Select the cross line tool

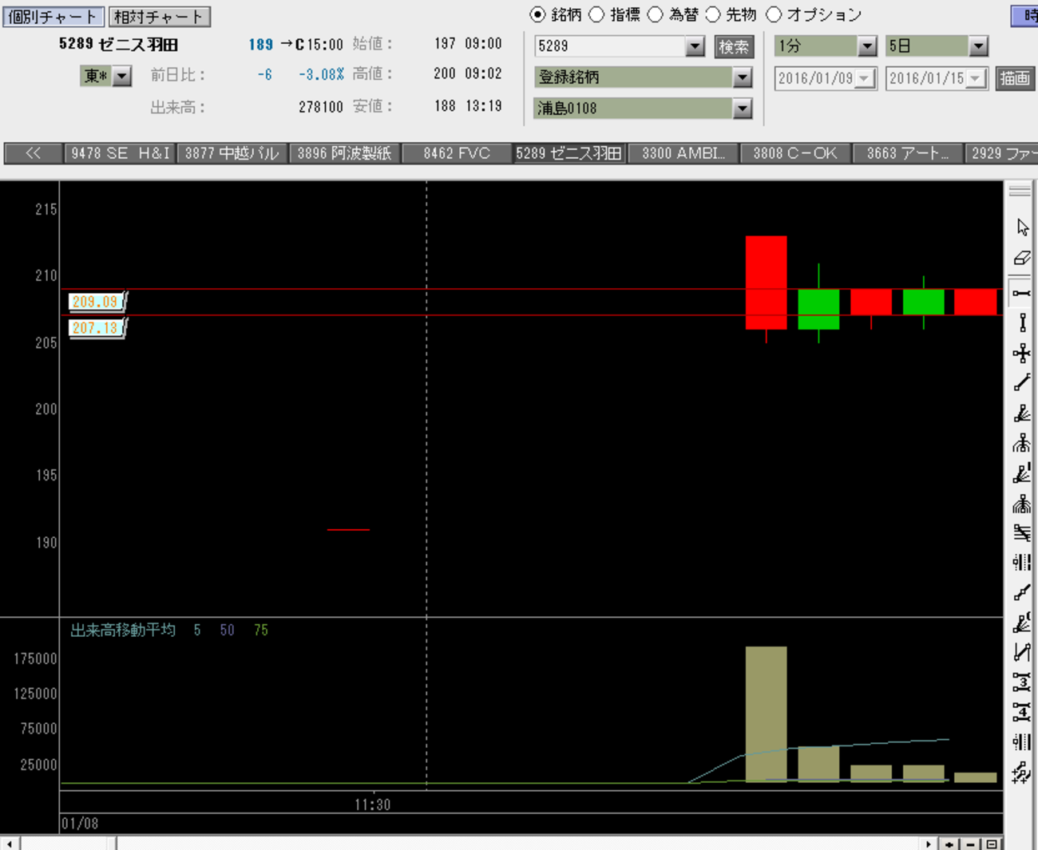pos(1022,353)
